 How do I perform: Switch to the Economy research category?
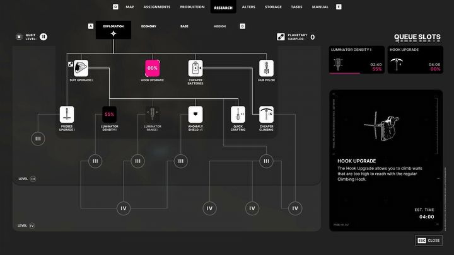(x=149, y=26)
